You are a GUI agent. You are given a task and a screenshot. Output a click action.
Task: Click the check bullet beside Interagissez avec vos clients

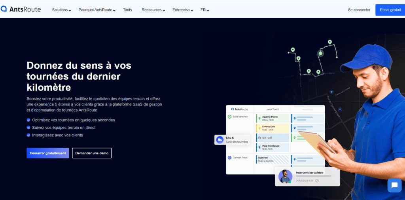(x=28, y=135)
